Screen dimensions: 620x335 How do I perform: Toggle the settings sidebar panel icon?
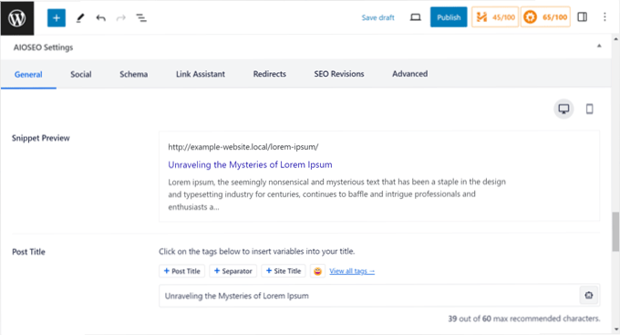pyautogui.click(x=583, y=17)
